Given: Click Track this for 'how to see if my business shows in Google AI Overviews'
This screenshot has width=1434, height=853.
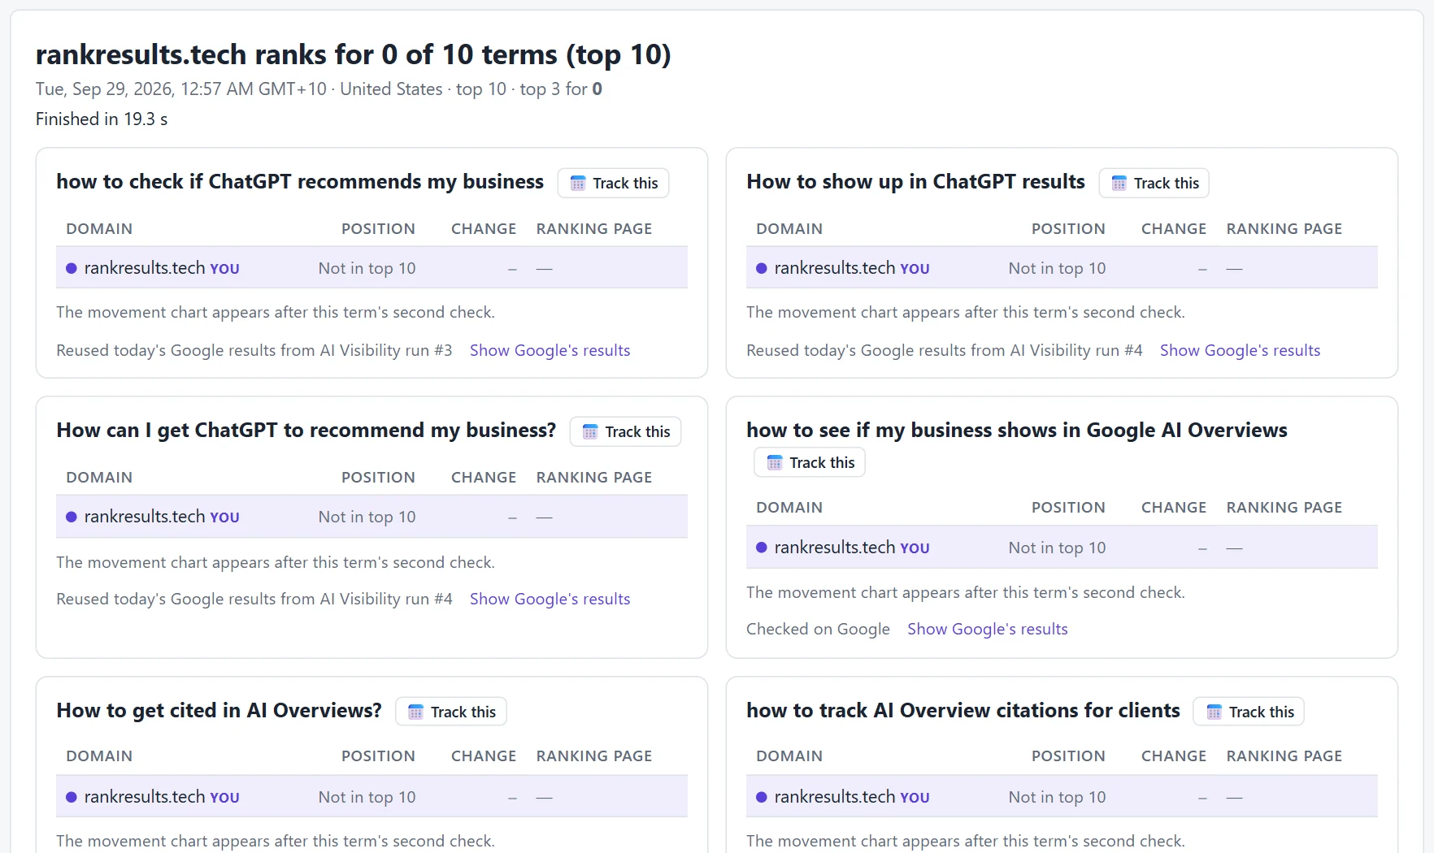Looking at the screenshot, I should (810, 462).
